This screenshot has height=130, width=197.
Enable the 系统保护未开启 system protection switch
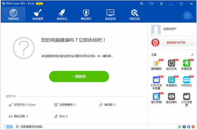[173, 42]
